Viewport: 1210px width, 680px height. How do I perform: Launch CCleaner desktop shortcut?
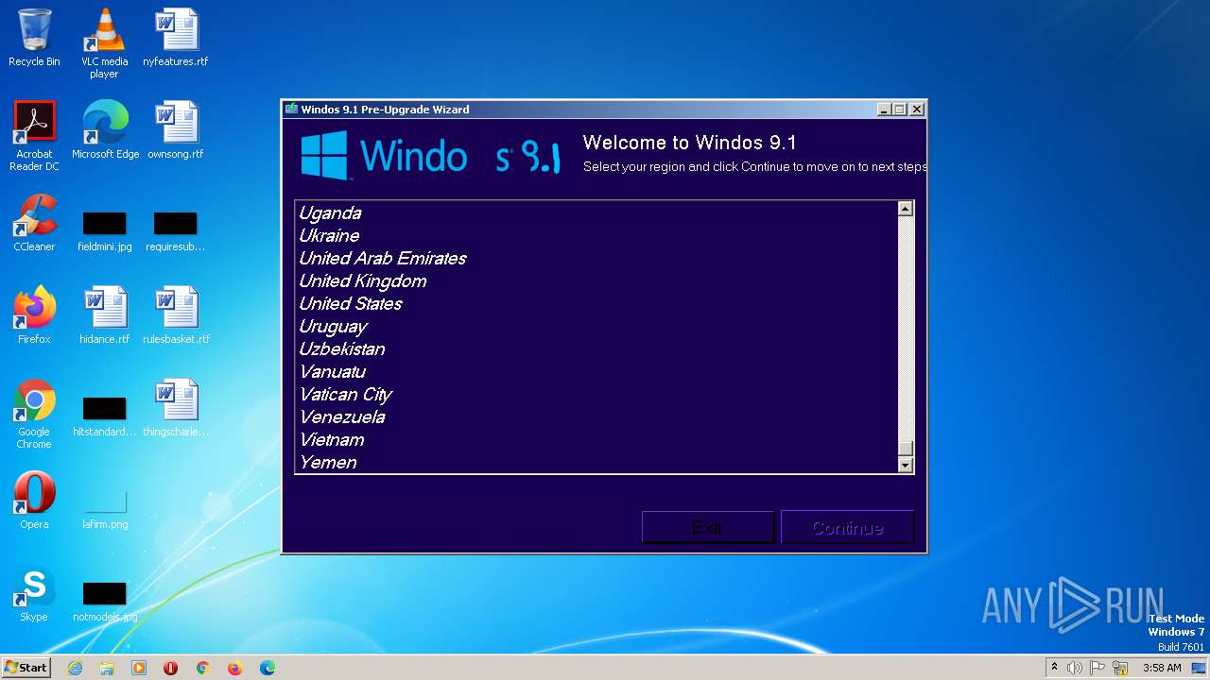click(34, 223)
